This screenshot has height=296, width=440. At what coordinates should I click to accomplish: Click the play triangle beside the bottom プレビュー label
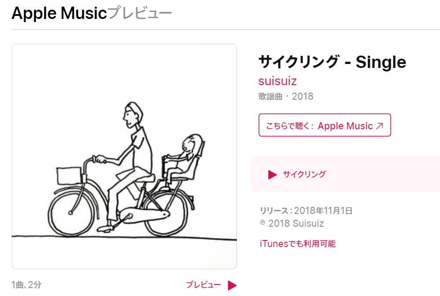point(232,285)
